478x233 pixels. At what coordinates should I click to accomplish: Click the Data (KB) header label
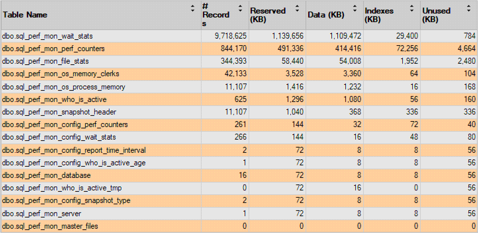(326, 15)
